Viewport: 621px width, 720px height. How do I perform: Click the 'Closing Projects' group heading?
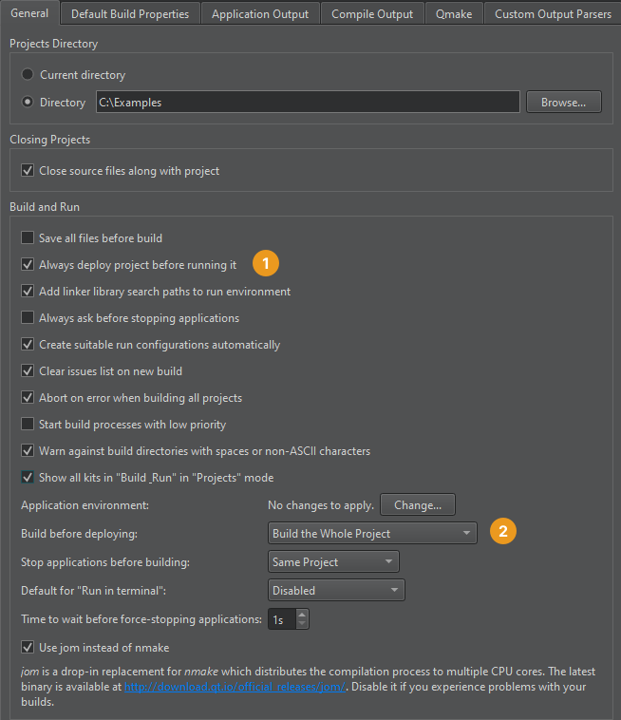50,140
